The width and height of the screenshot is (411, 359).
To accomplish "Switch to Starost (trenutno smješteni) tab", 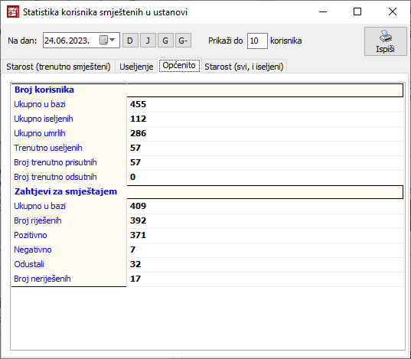I will click(x=58, y=67).
